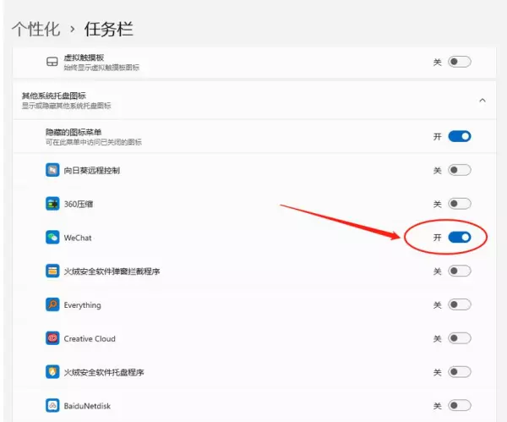Switch on the Everything toggle
The image size is (507, 422).
(x=460, y=304)
